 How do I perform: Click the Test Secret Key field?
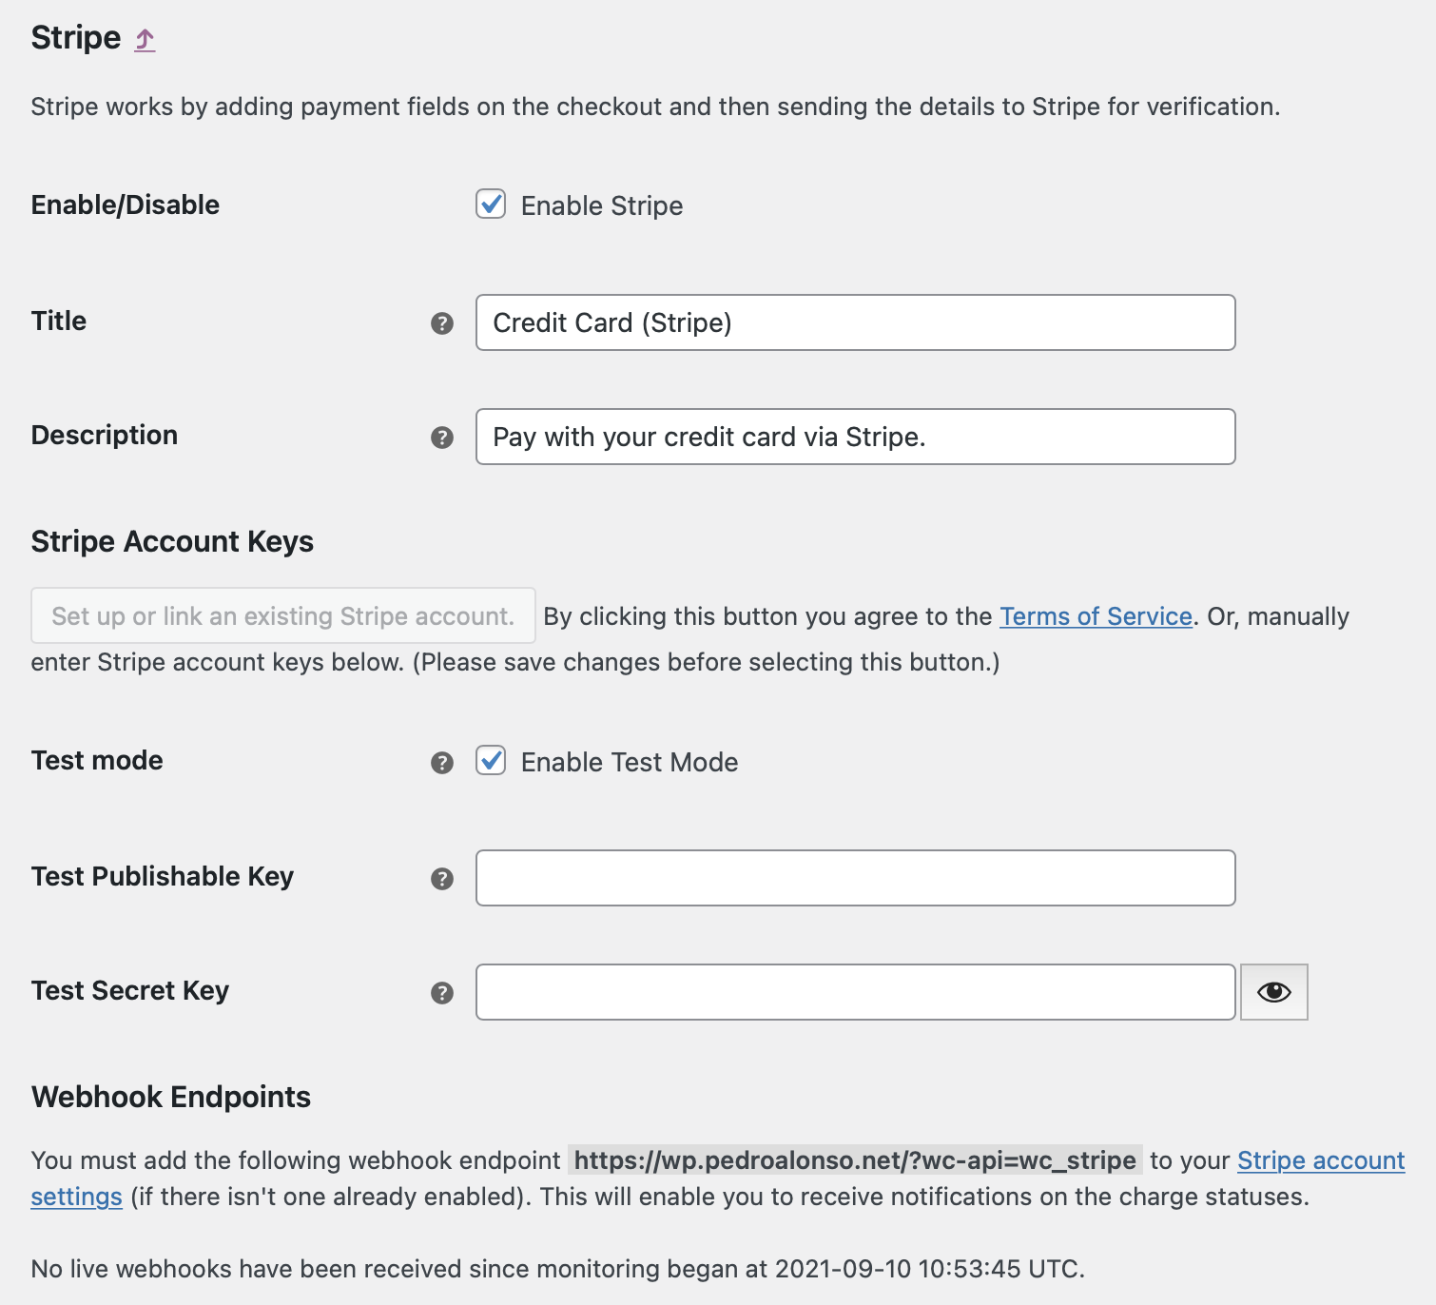point(854,992)
